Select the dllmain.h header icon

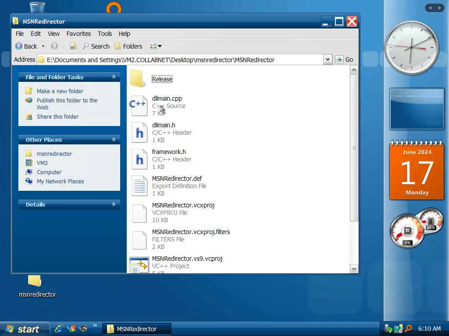point(139,133)
